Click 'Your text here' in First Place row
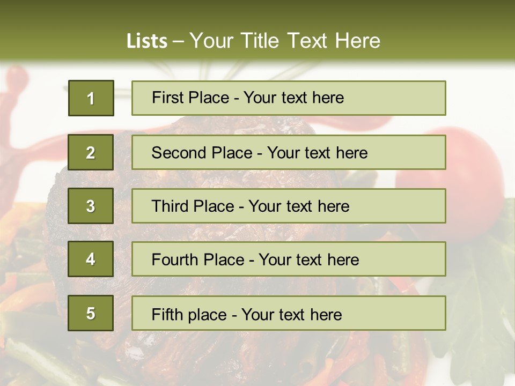Screen dimensions: 515x386 coord(293,98)
